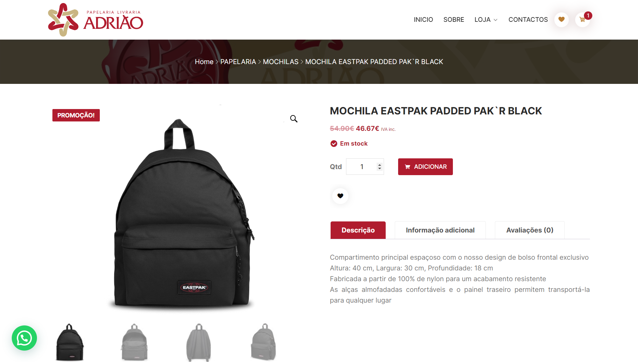Open the shopping cart icon
Image resolution: width=638 pixels, height=362 pixels.
[x=583, y=19]
